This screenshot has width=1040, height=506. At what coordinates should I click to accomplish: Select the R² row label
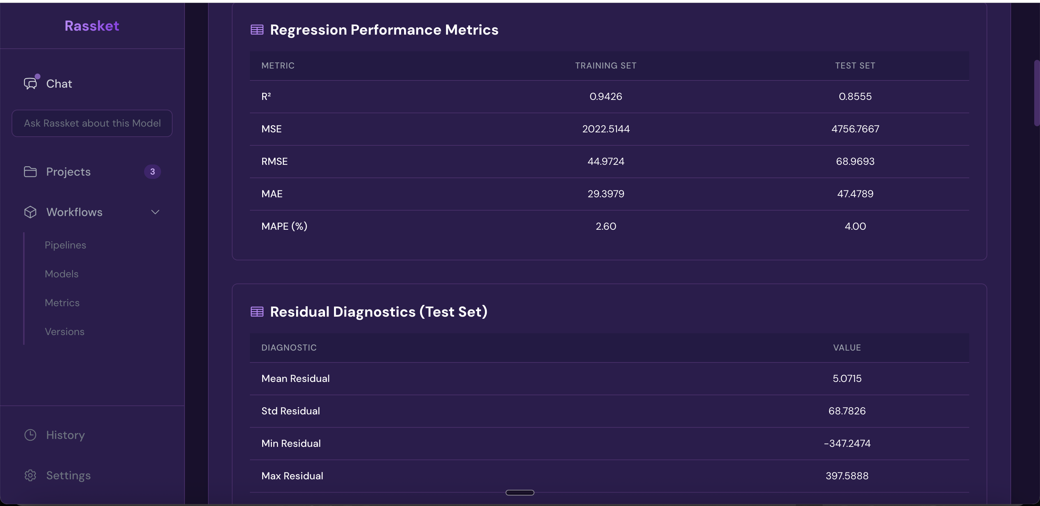(x=266, y=96)
